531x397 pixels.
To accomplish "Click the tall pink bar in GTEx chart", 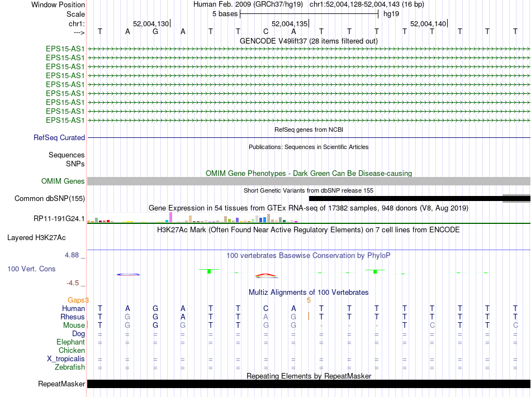I will click(x=170, y=217).
